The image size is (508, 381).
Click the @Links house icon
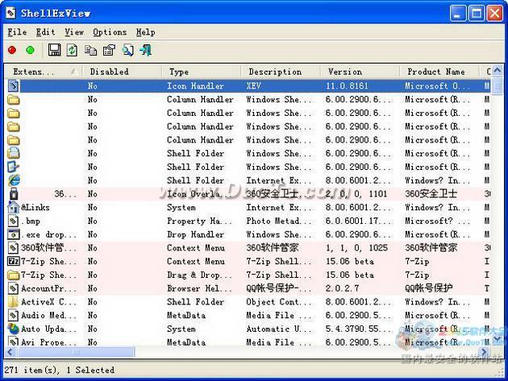(14, 207)
